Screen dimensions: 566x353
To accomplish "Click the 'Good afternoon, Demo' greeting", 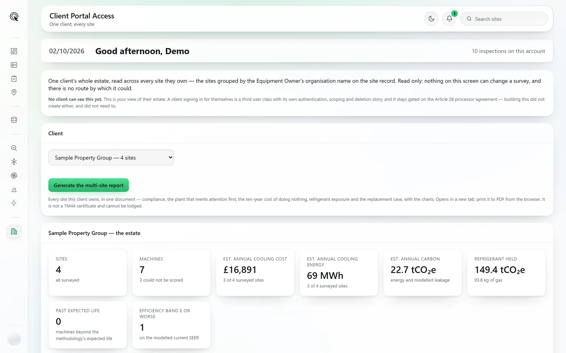I will [142, 51].
